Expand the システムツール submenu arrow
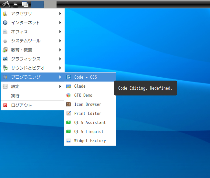This screenshot has width=210, height=178. coord(60,41)
